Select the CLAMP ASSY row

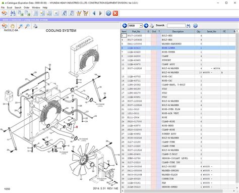[x=178, y=64]
